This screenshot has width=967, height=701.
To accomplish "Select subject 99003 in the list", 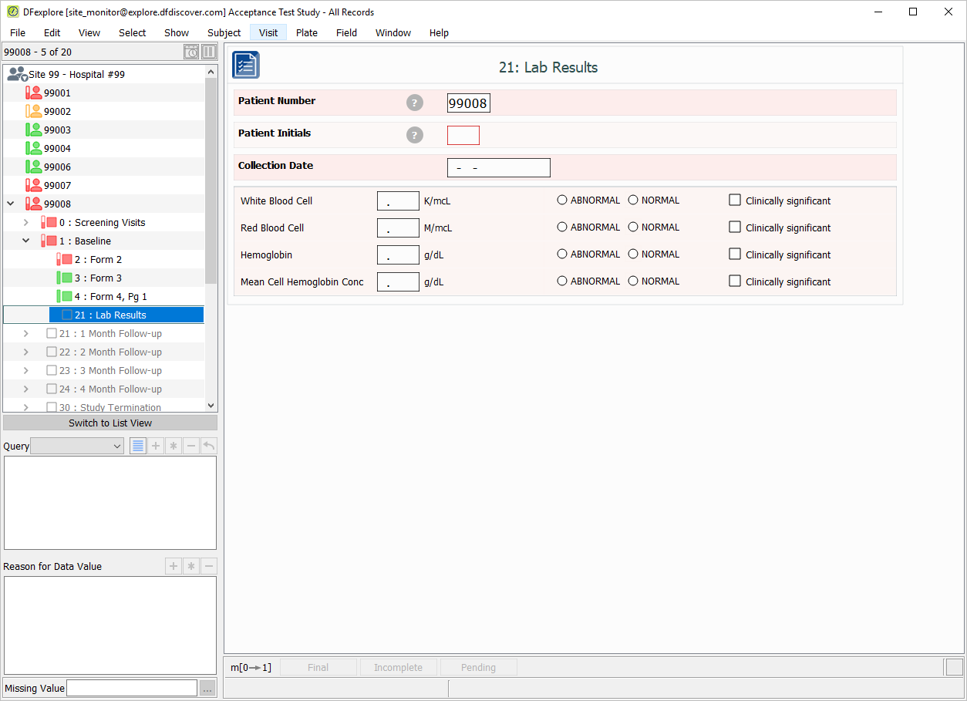I will point(57,130).
